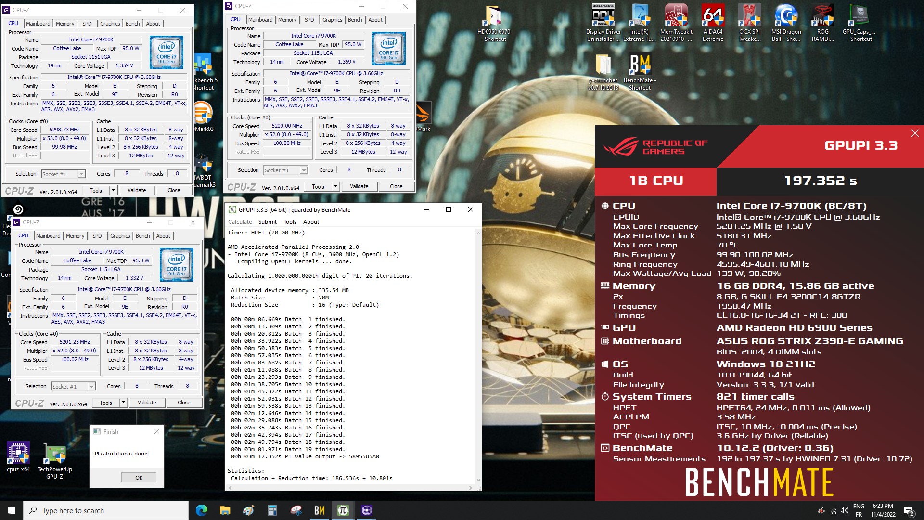Open Intel Extreme Tuning desktop icon
The width and height of the screenshot is (924, 520).
tap(640, 23)
